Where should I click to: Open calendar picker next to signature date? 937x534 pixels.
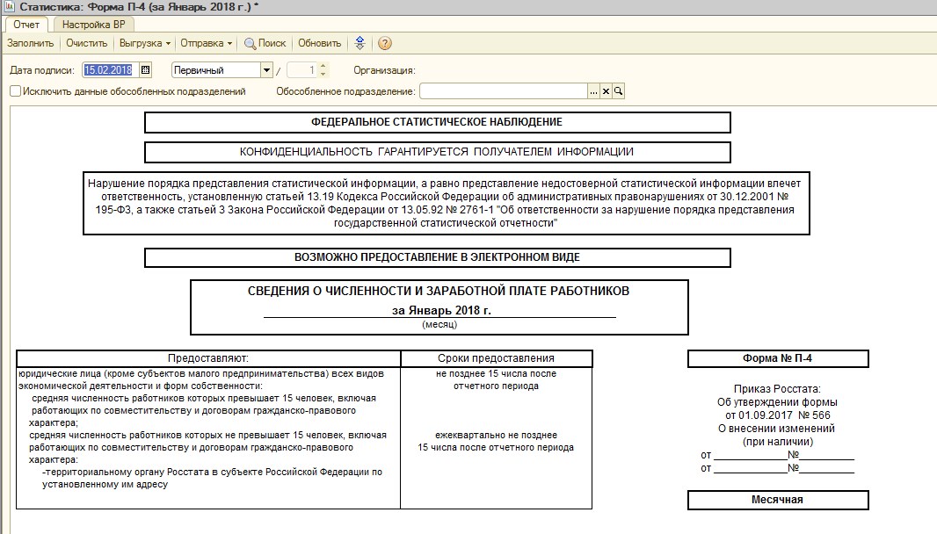tap(145, 70)
